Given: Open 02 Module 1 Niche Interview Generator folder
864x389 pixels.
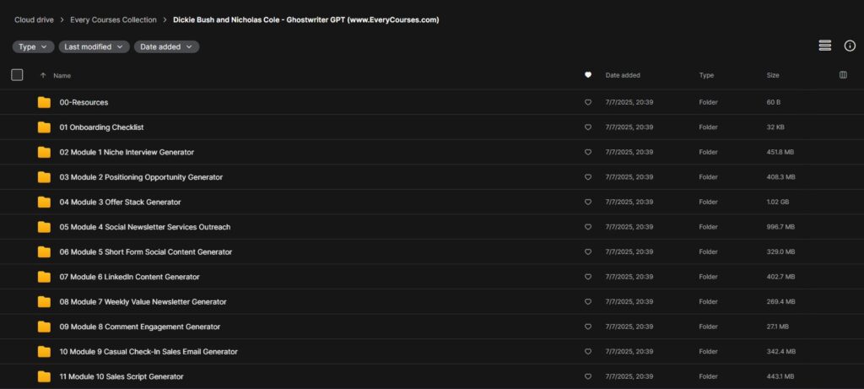Looking at the screenshot, I should click(127, 152).
